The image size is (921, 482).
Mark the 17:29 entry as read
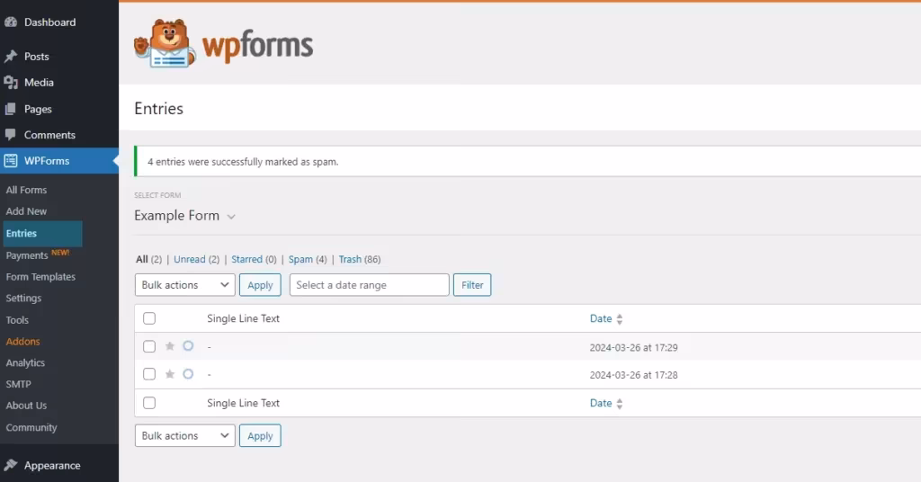[188, 346]
